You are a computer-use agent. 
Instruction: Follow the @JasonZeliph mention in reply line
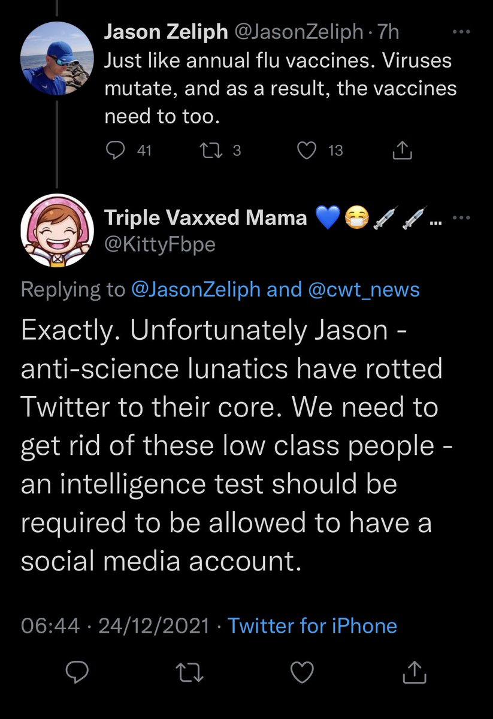[x=195, y=290]
